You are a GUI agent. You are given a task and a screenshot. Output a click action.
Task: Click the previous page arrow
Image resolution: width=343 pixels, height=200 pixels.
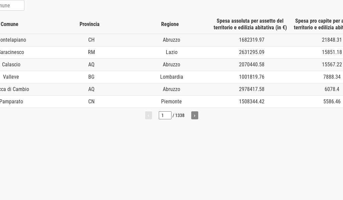coord(148,115)
